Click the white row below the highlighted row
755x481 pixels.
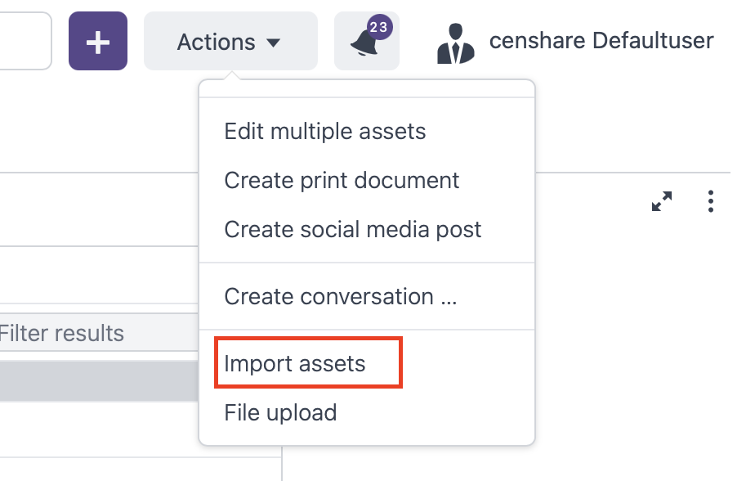(x=98, y=429)
